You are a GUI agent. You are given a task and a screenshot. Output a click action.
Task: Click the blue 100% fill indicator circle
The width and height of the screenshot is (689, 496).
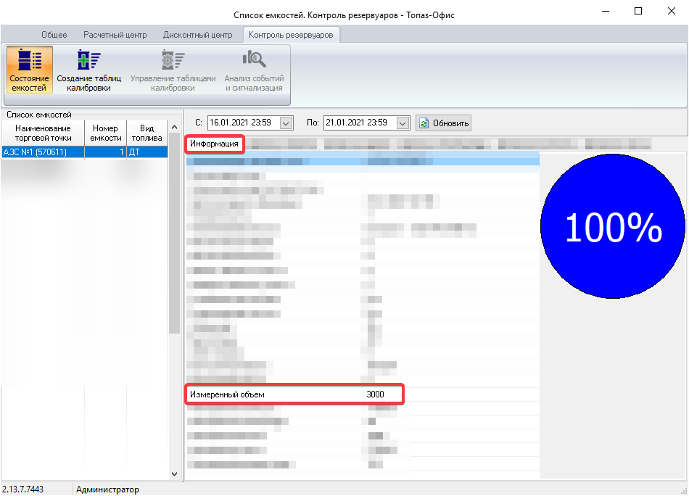613,228
